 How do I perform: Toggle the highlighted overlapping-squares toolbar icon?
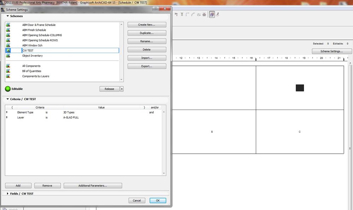[x=212, y=14]
